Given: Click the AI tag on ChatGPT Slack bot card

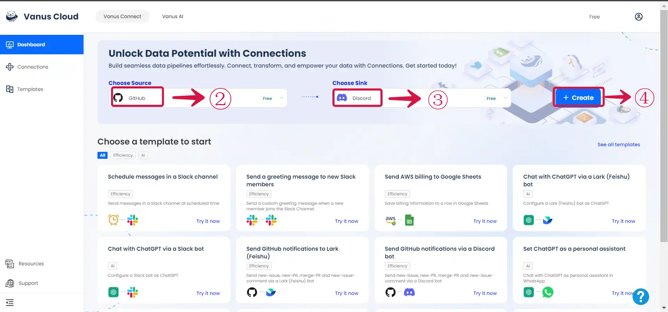Looking at the screenshot, I should (x=112, y=266).
